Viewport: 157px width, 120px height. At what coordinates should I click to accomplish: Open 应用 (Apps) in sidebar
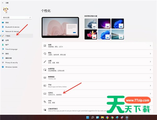pos(17,40)
